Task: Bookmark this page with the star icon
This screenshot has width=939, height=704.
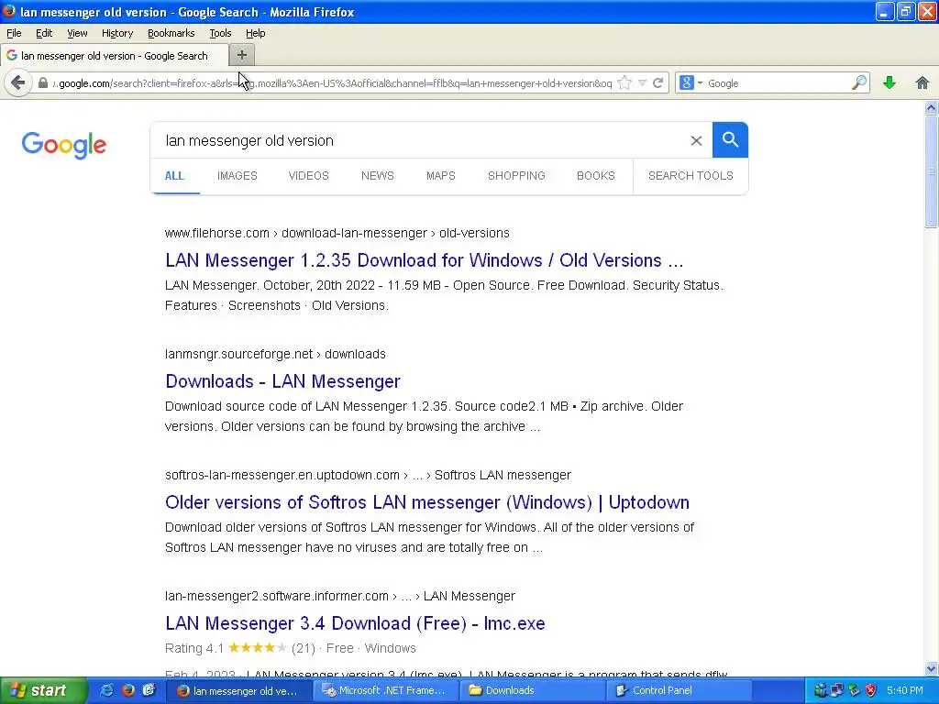Action: pos(624,83)
